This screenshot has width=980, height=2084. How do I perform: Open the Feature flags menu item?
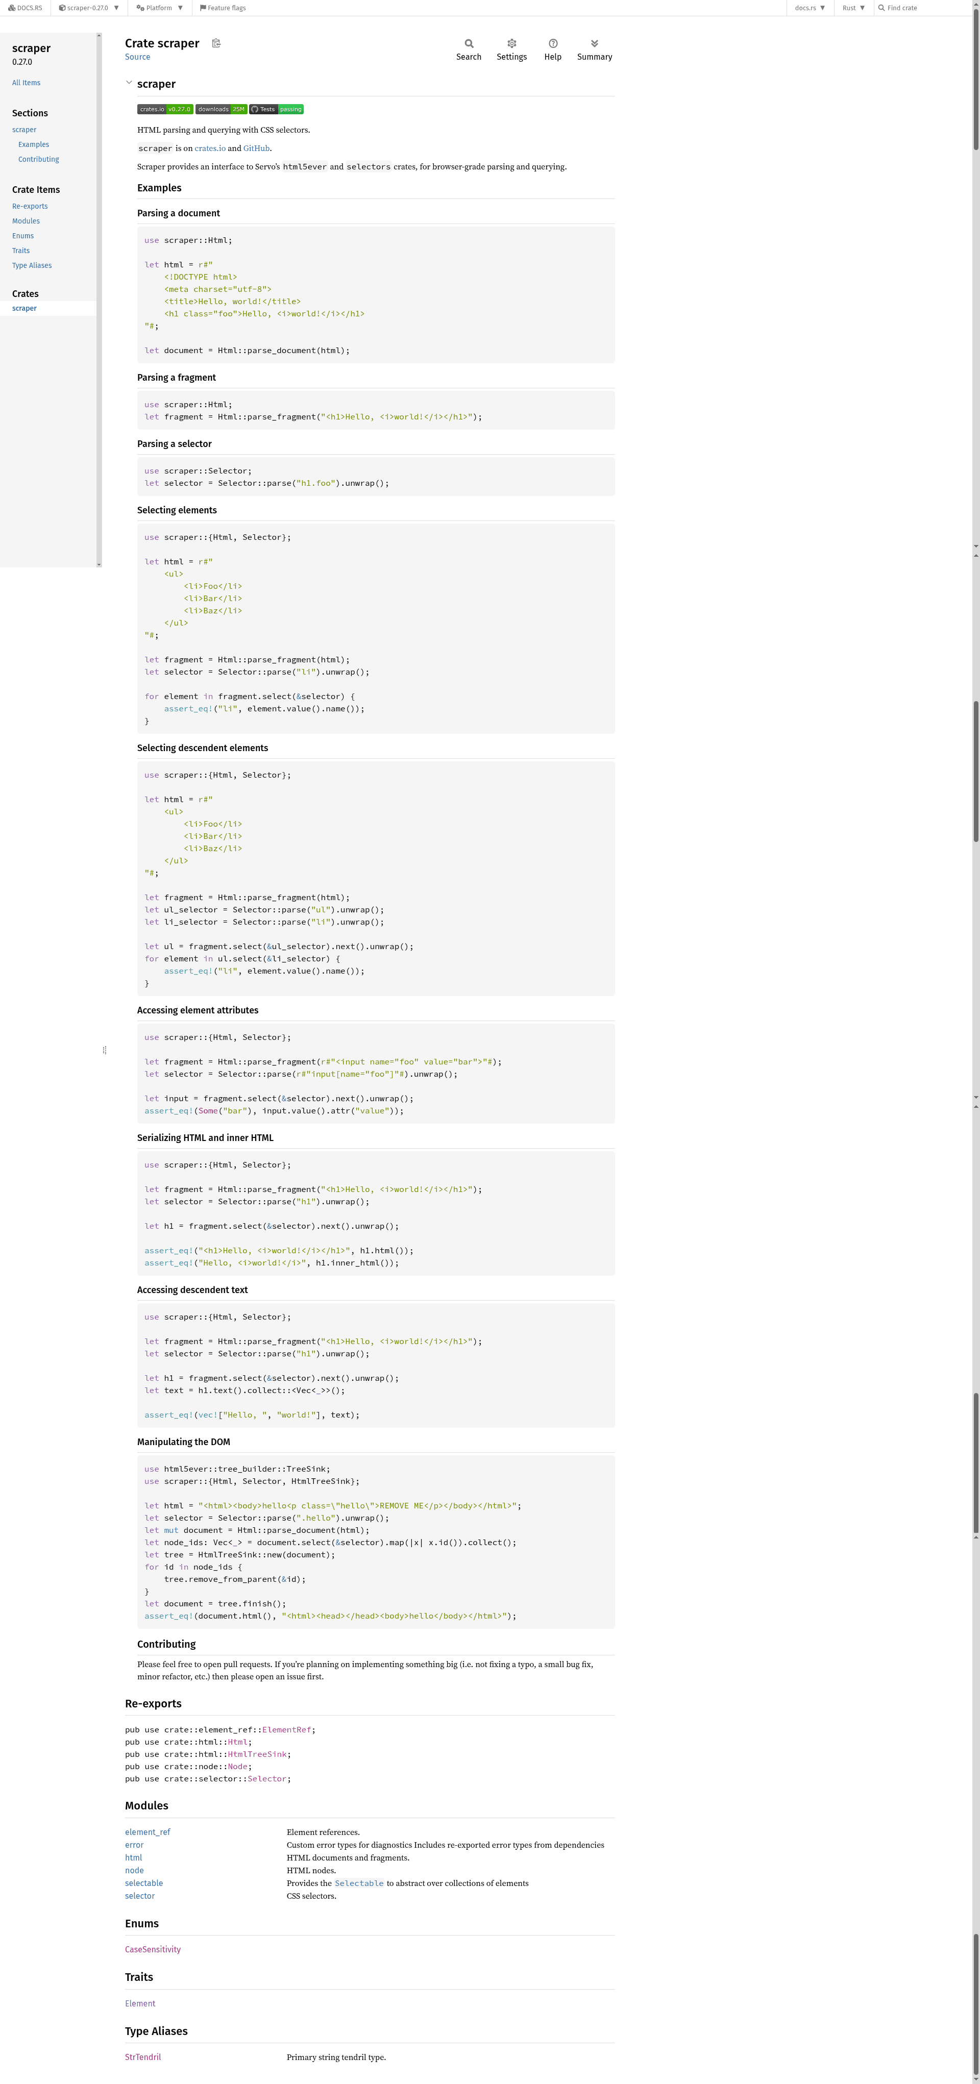(223, 8)
